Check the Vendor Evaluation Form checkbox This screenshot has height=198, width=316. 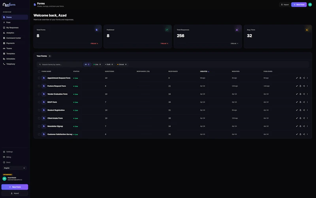39,94
